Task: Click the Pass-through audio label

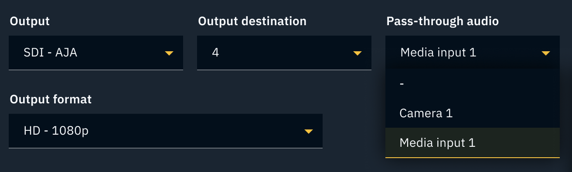Action: 443,21
